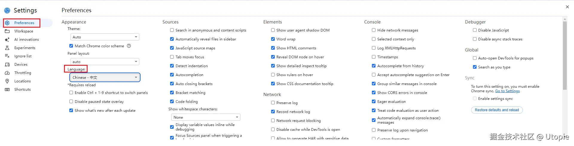Click help icon beside Match Chrome color scheme
Screen dimensions: 574x146
point(129,46)
